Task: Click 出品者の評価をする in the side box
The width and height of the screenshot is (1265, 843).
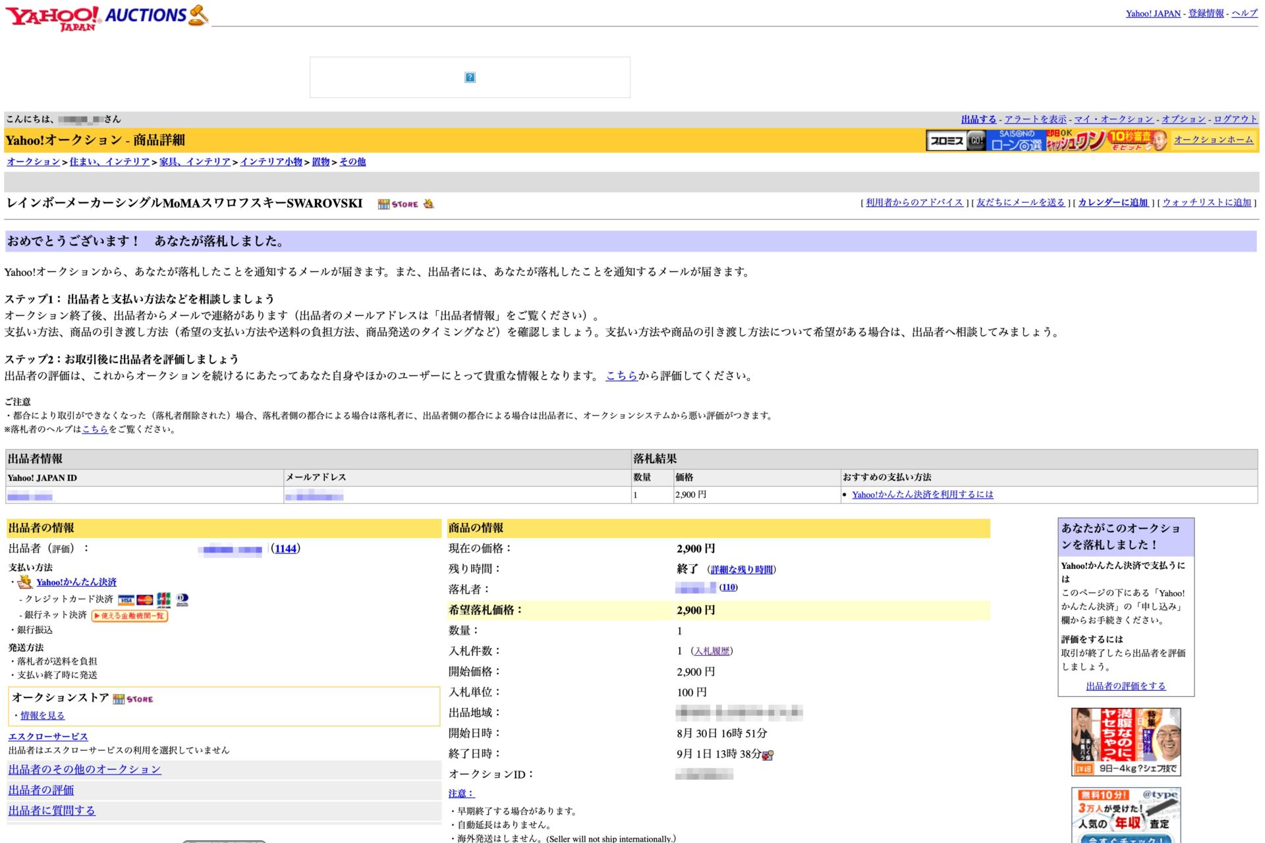Action: [1125, 686]
